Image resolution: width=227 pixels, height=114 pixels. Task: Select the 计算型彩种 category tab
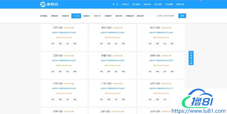(130, 16)
